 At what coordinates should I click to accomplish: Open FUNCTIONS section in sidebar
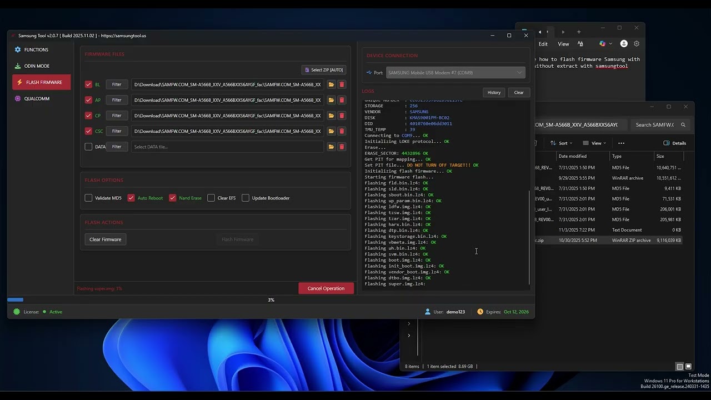tap(41, 50)
